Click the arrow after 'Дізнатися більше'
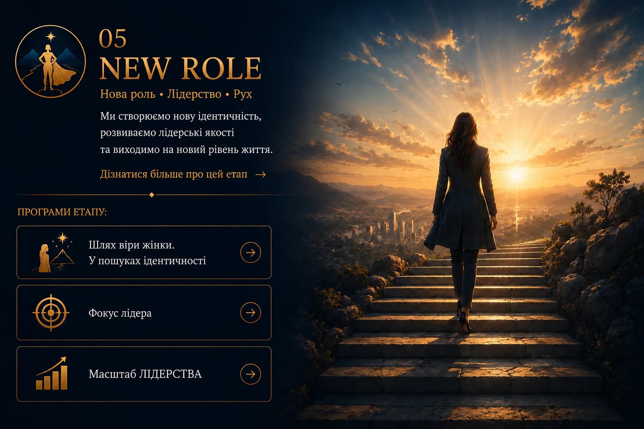Screen dimensions: 644x429 tap(261, 174)
